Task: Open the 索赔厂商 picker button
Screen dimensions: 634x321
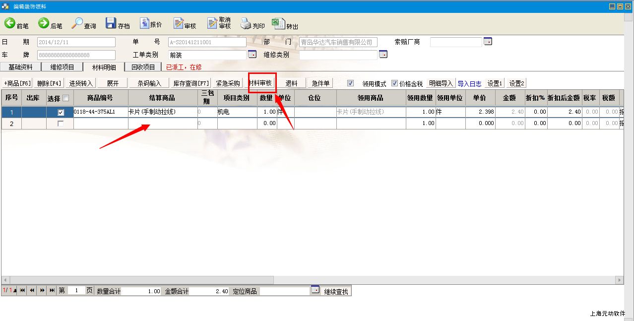Action: click(488, 42)
